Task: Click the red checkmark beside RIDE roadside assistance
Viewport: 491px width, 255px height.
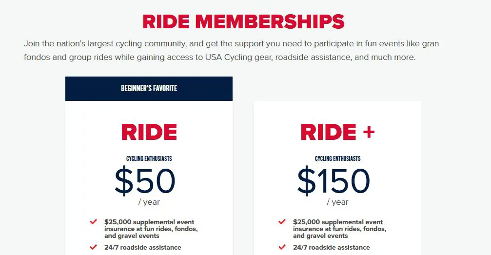Action: tap(93, 247)
